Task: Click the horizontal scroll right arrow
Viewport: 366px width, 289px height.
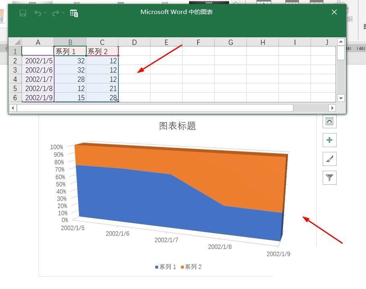Action: coord(332,108)
